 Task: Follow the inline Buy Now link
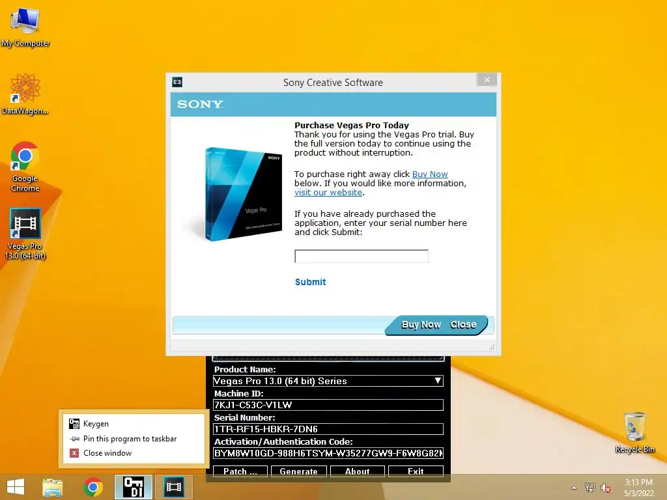430,174
